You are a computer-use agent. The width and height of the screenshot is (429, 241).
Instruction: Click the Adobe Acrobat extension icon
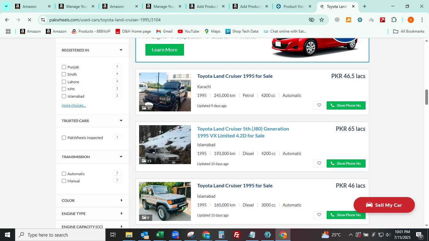(383, 20)
